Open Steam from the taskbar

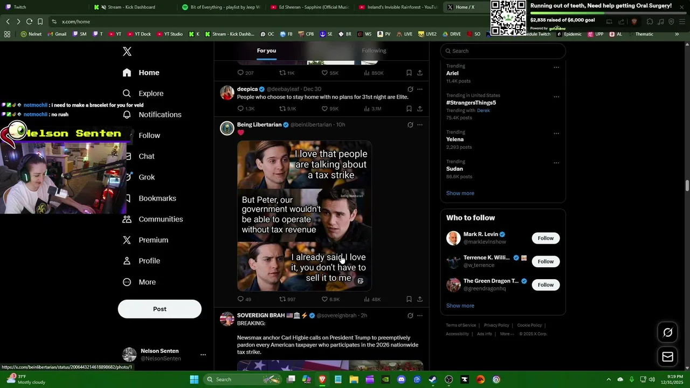pyautogui.click(x=433, y=379)
